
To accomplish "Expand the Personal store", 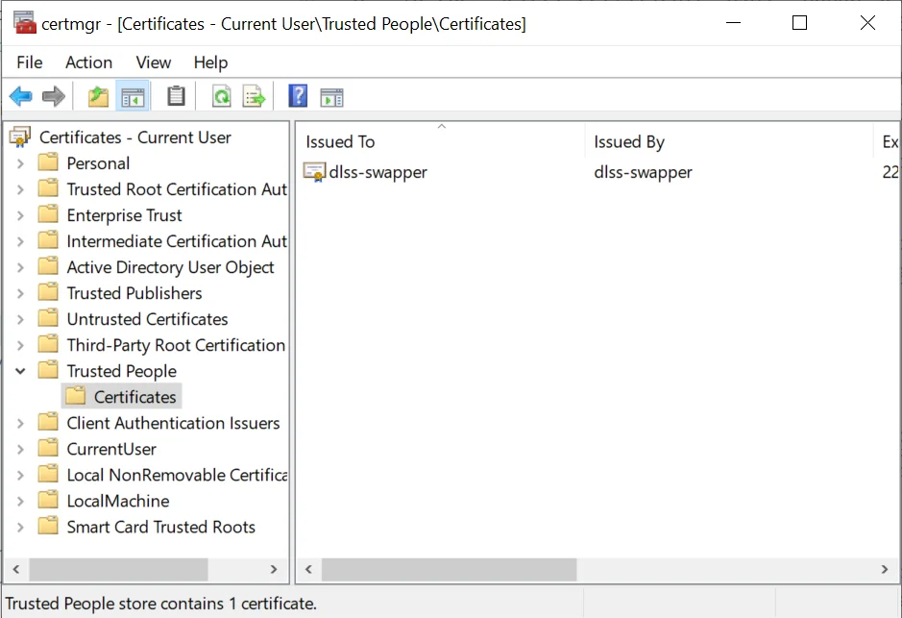I will [21, 163].
